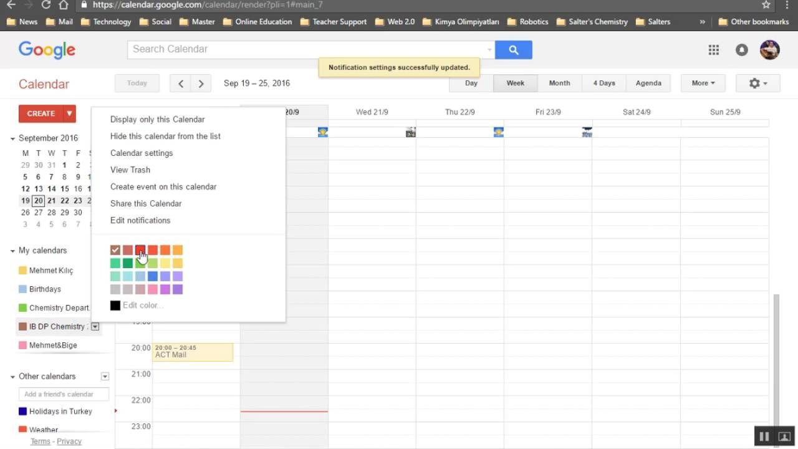Click the black Edit color swatch
Viewport: 798px width, 449px height.
(x=115, y=306)
